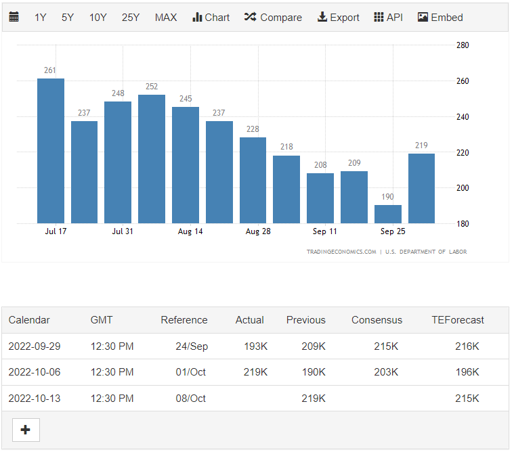Click the 190K previous value
Image resolution: width=514 pixels, height=452 pixels.
(x=314, y=372)
